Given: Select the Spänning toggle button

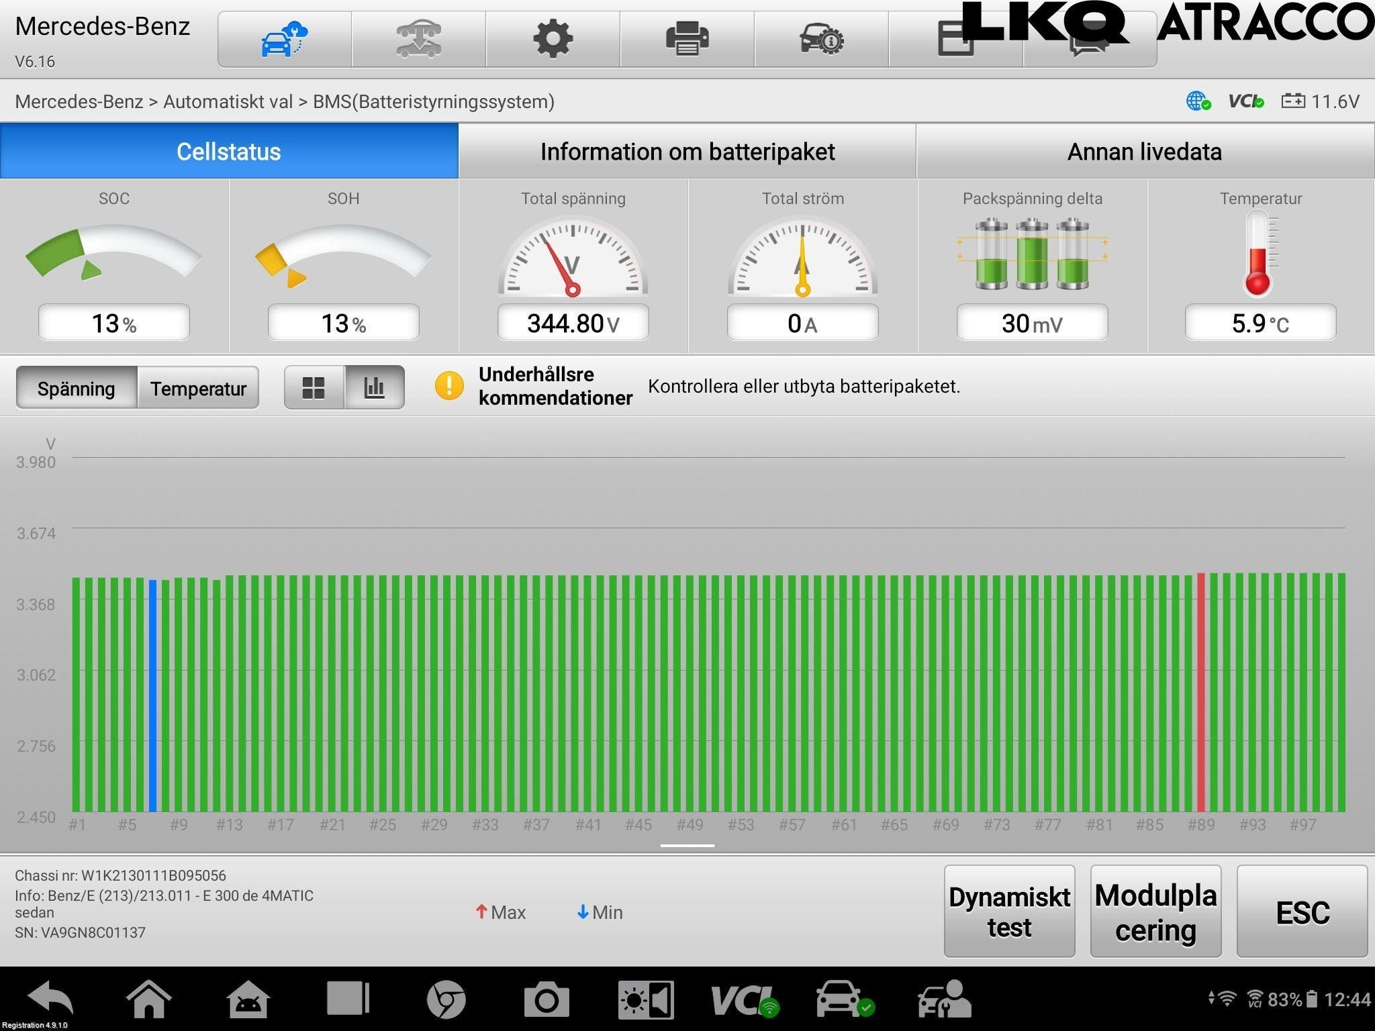Looking at the screenshot, I should [x=77, y=388].
